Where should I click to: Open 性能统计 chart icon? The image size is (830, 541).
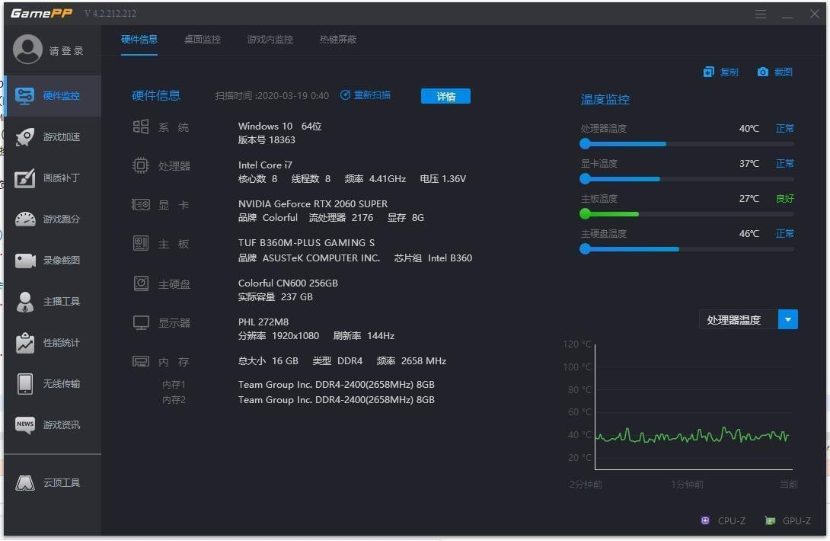pos(25,343)
